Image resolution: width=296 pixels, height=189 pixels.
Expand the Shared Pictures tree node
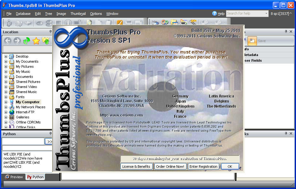pos(6,82)
